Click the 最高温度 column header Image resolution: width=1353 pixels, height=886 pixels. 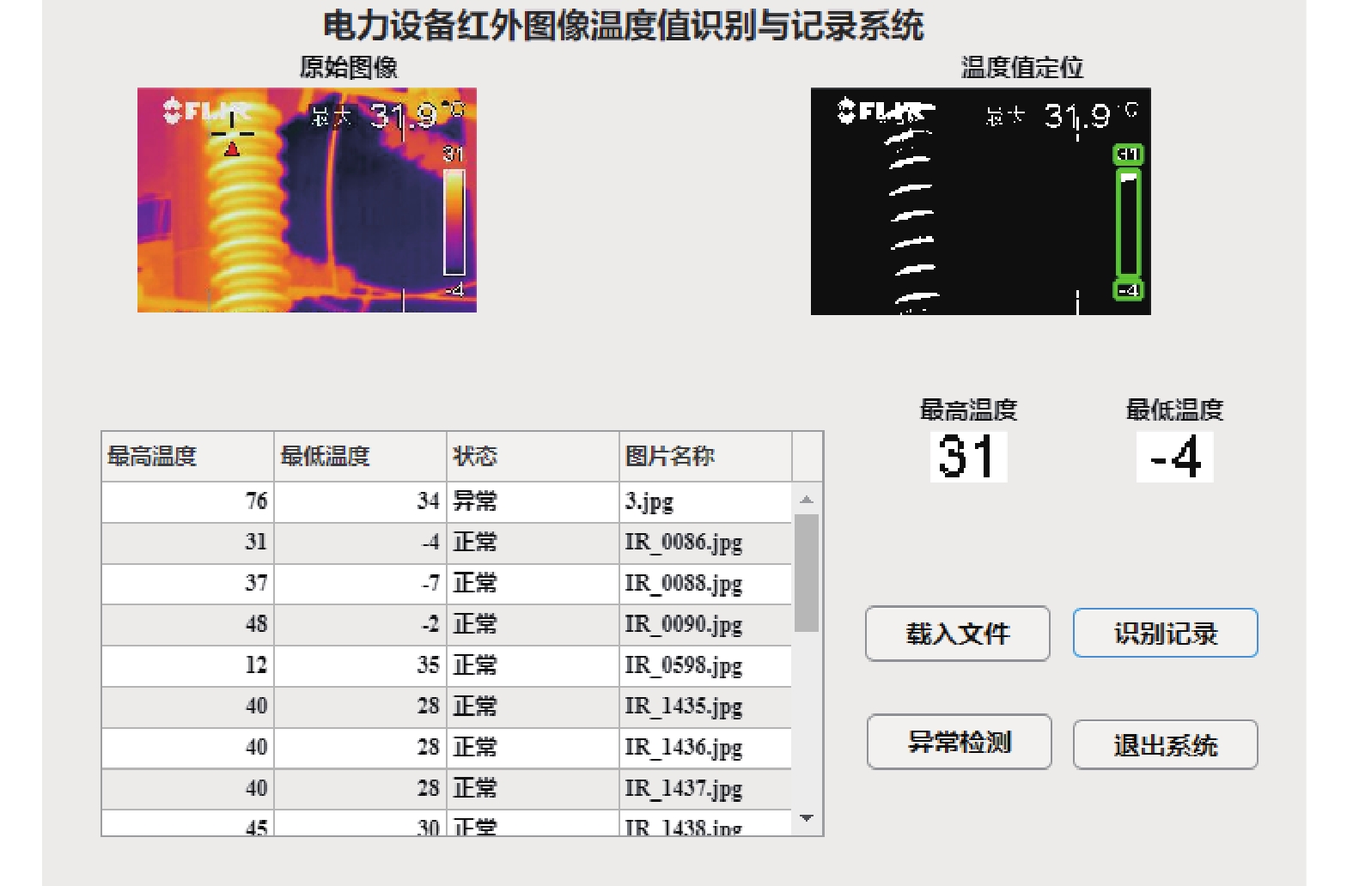tap(187, 456)
